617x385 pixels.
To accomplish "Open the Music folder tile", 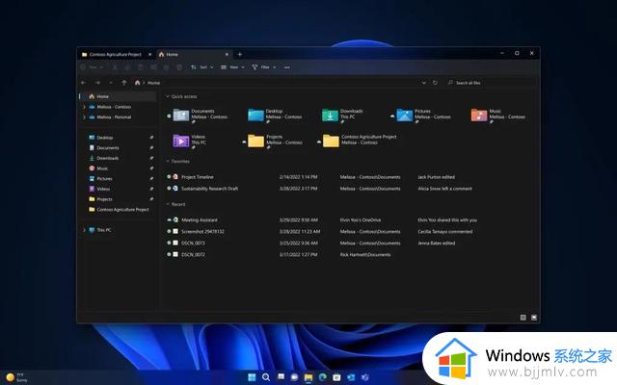I will (x=498, y=115).
